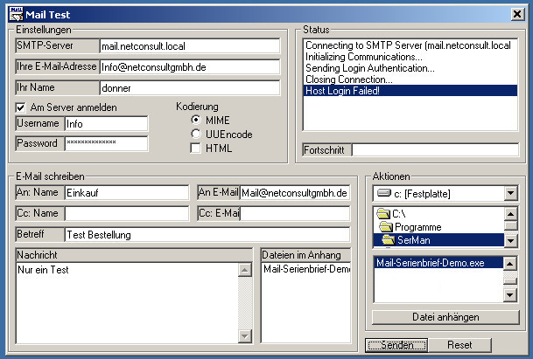Image resolution: width=533 pixels, height=359 pixels.
Task: Click the folder list scrollbar thumb
Action: click(510, 225)
